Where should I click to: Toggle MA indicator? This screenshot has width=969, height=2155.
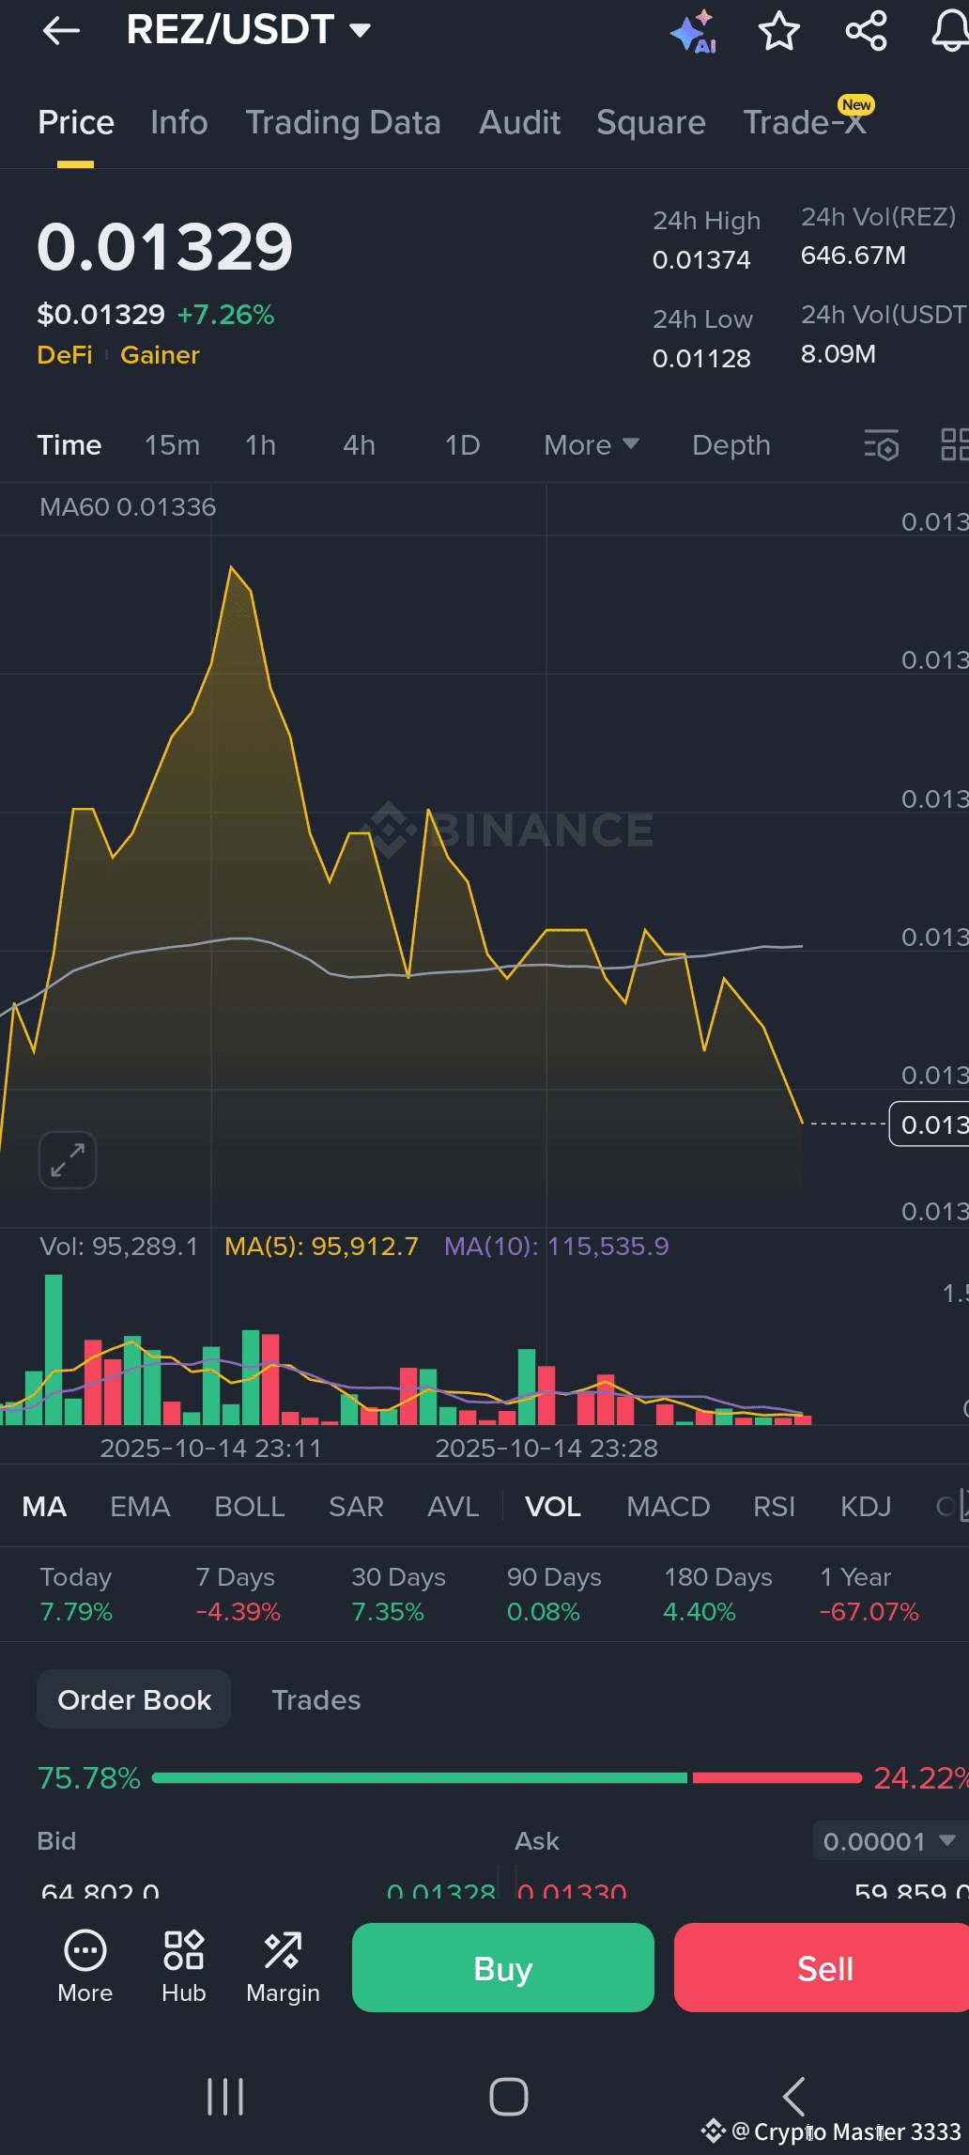coord(44,1507)
